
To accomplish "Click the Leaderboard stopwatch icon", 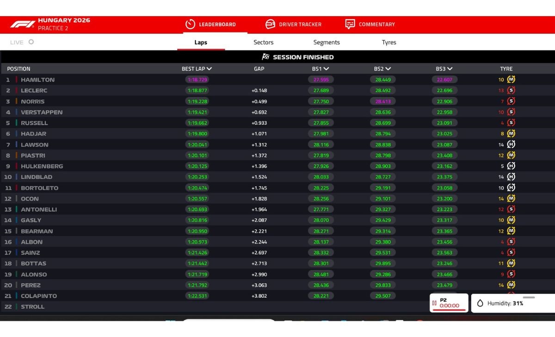I will pyautogui.click(x=190, y=24).
